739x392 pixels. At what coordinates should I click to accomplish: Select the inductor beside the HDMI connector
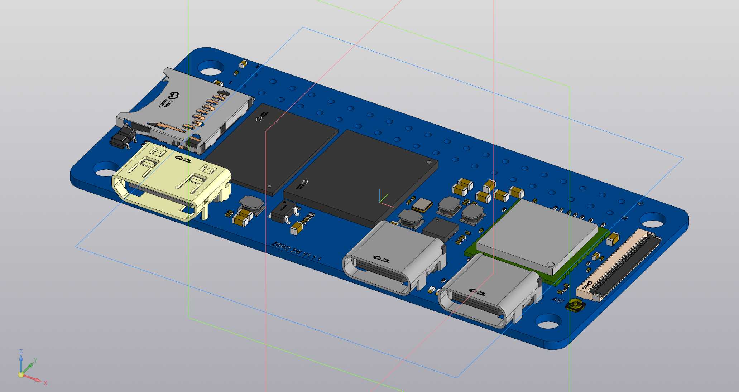click(x=252, y=205)
